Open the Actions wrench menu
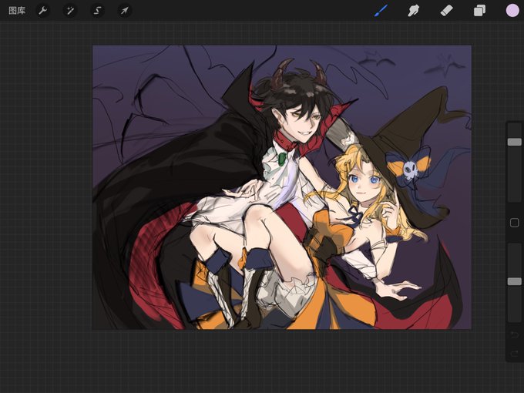 43,11
